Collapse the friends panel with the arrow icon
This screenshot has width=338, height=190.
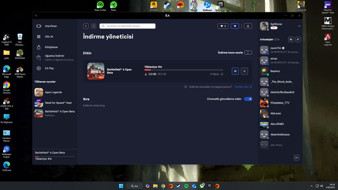coord(296,158)
